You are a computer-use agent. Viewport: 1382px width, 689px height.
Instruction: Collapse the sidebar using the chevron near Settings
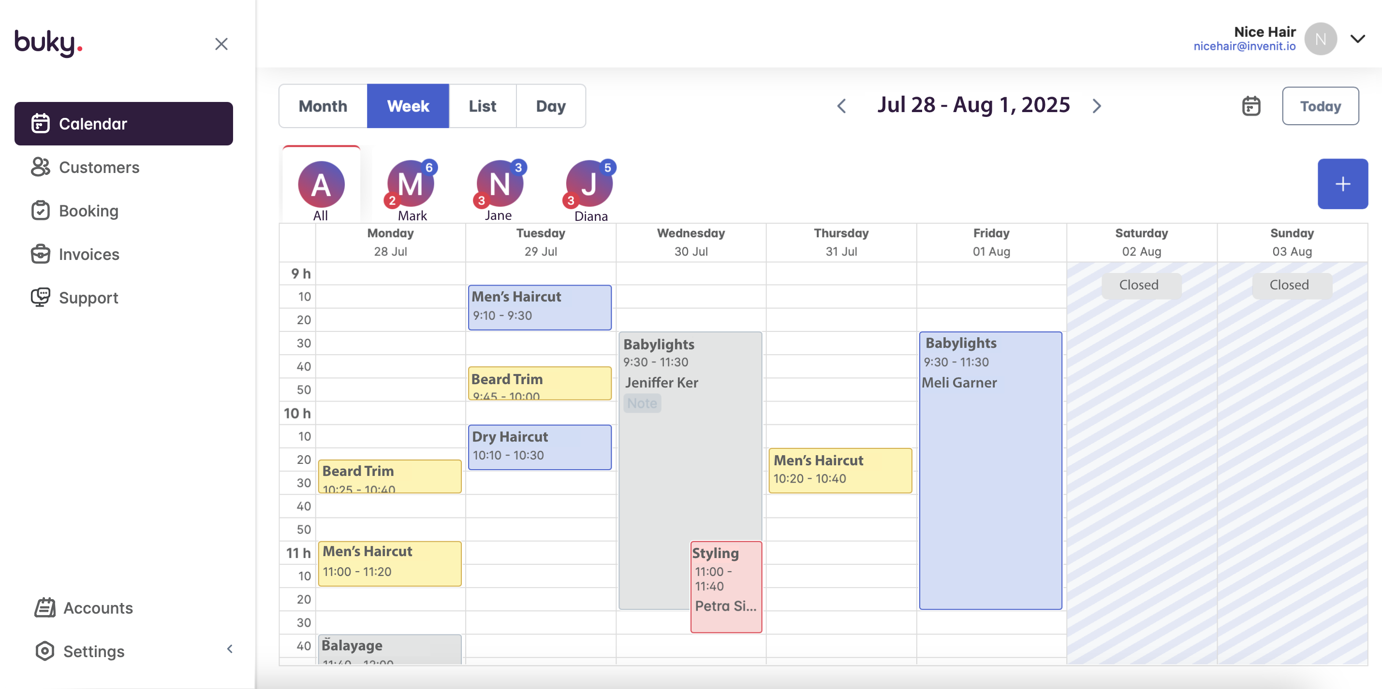coord(230,649)
